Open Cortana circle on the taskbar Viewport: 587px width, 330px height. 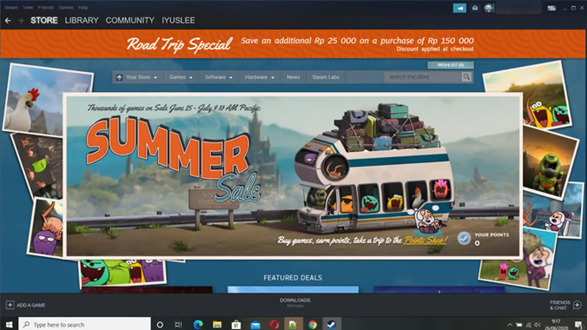click(160, 324)
